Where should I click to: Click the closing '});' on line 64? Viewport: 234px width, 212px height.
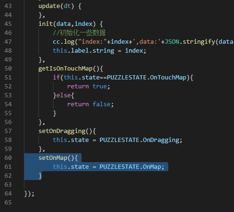point(29,194)
